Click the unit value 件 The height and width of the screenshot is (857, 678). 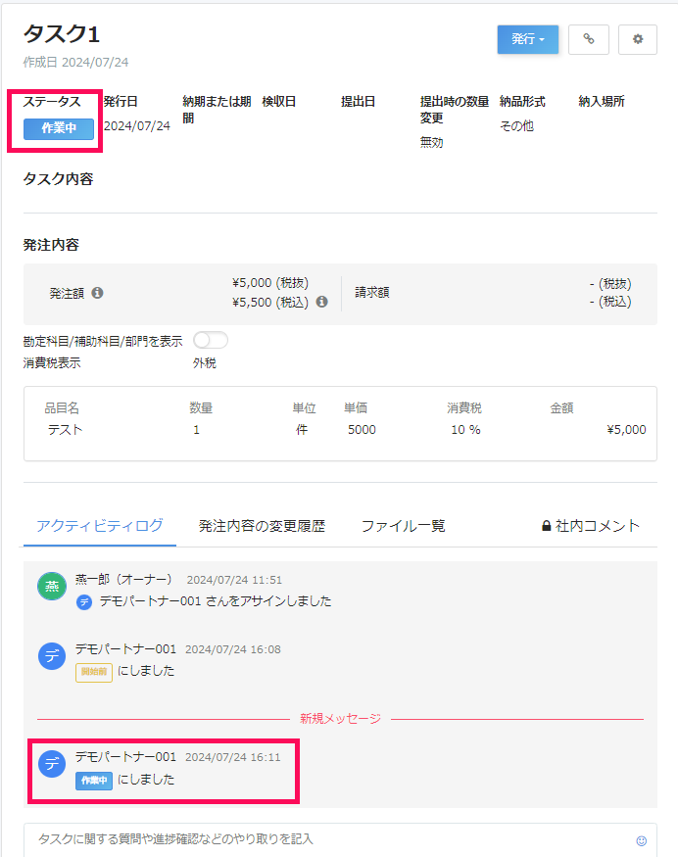tap(302, 430)
